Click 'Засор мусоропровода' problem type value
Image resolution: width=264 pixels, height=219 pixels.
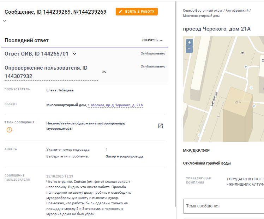click(125, 156)
